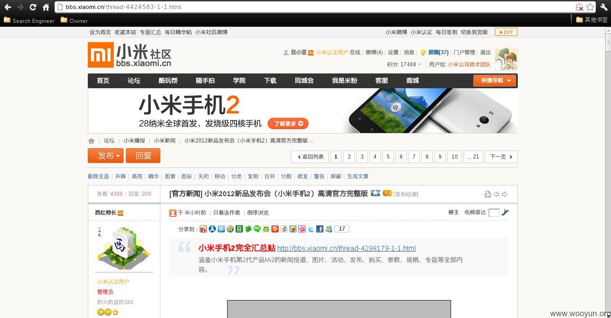611x318 pixels.
Task: Click the blocked pop-up icon in the address bar
Action: click(x=580, y=7)
